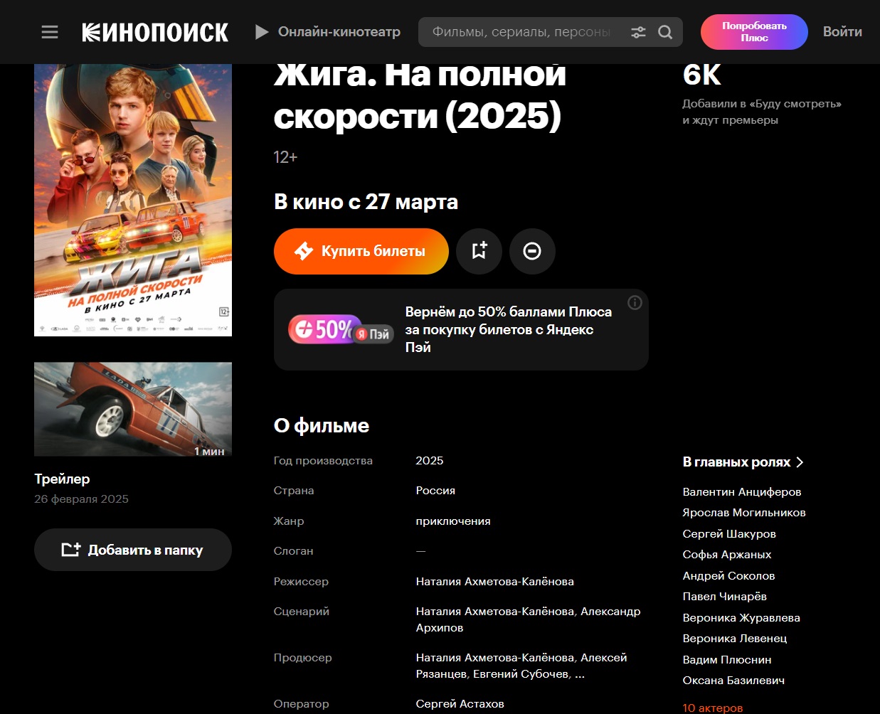Open all 10 актеров link
880x714 pixels.
pos(713,708)
